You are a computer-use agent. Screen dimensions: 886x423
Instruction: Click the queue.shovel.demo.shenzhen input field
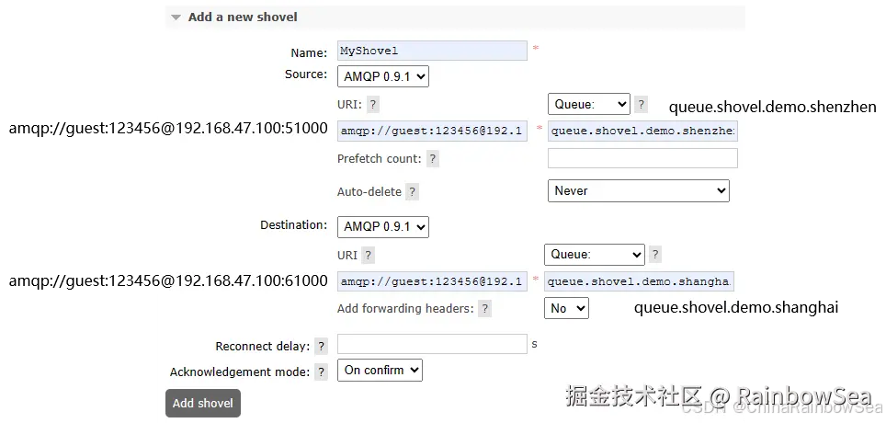coord(643,131)
